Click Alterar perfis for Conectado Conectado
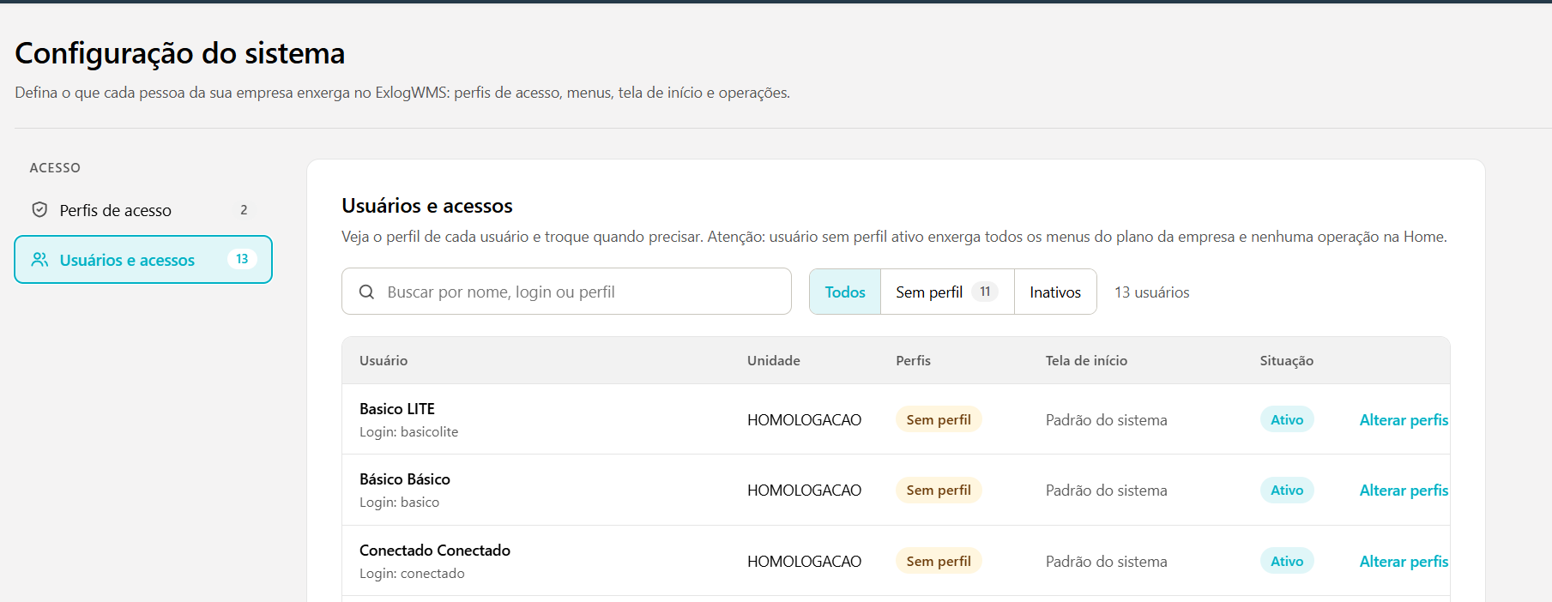1552x602 pixels. coord(1404,562)
